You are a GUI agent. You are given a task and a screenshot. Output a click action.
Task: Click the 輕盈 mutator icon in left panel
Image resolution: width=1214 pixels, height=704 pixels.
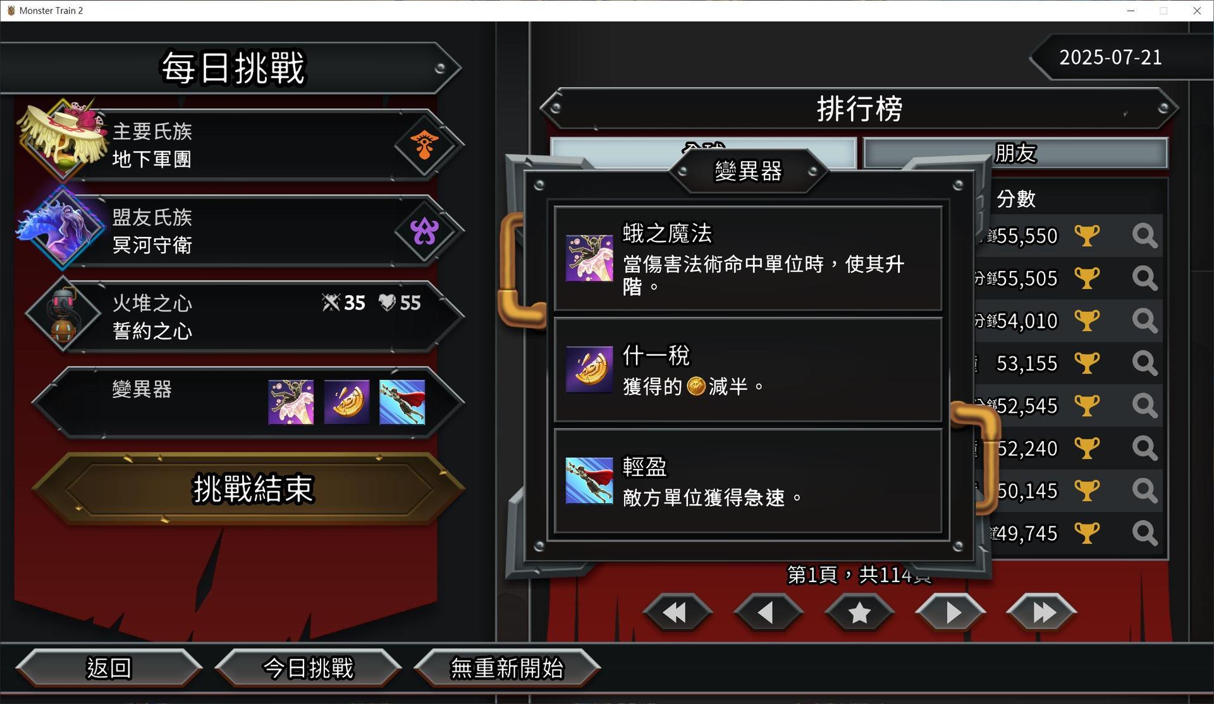pyautogui.click(x=402, y=402)
